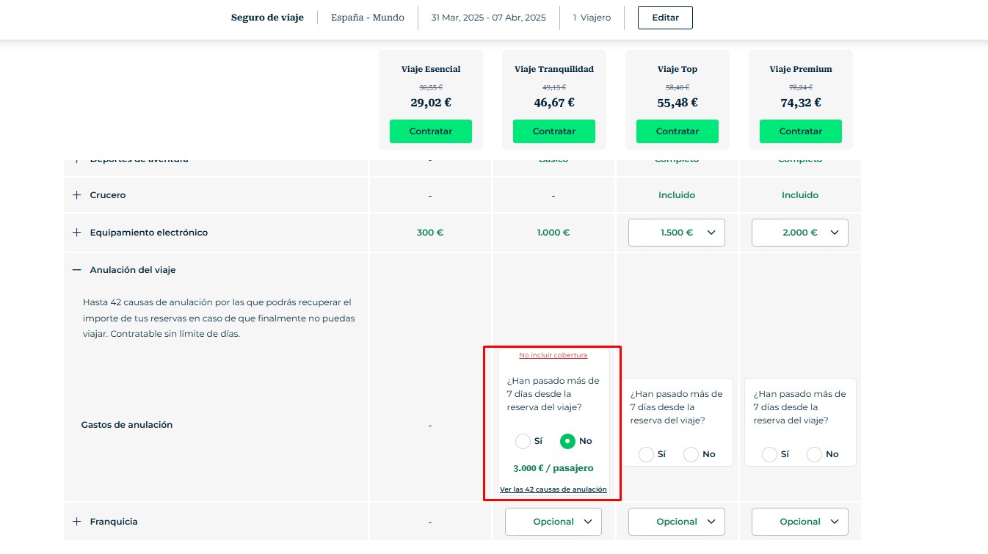Click España - Mundo destination text

(368, 18)
